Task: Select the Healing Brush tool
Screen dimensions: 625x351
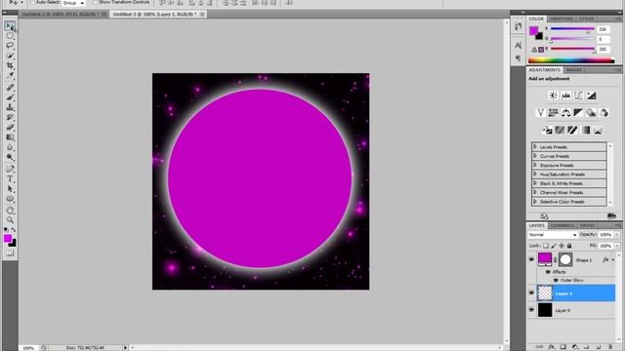Action: (x=10, y=87)
